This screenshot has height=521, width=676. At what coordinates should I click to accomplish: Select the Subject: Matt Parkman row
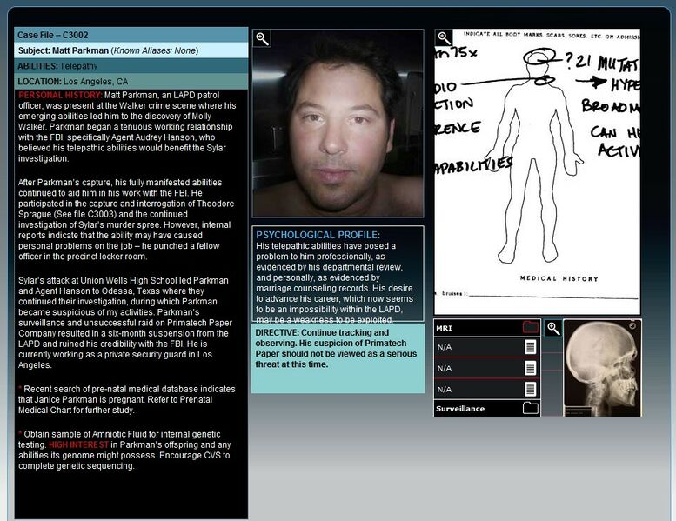131,50
